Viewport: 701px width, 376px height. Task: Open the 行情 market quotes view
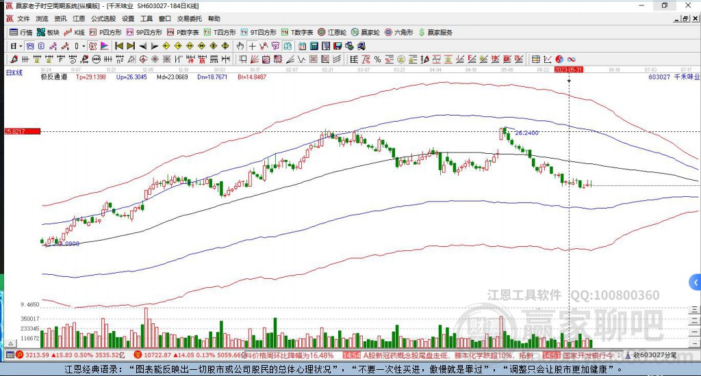point(21,32)
